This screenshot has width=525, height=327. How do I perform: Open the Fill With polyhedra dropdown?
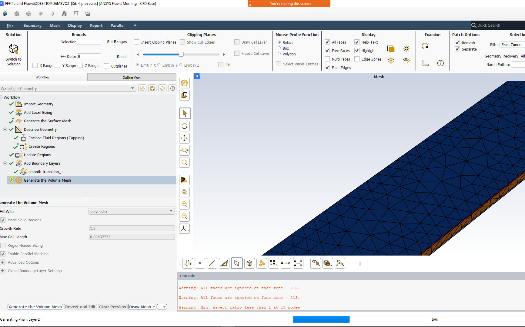132,211
